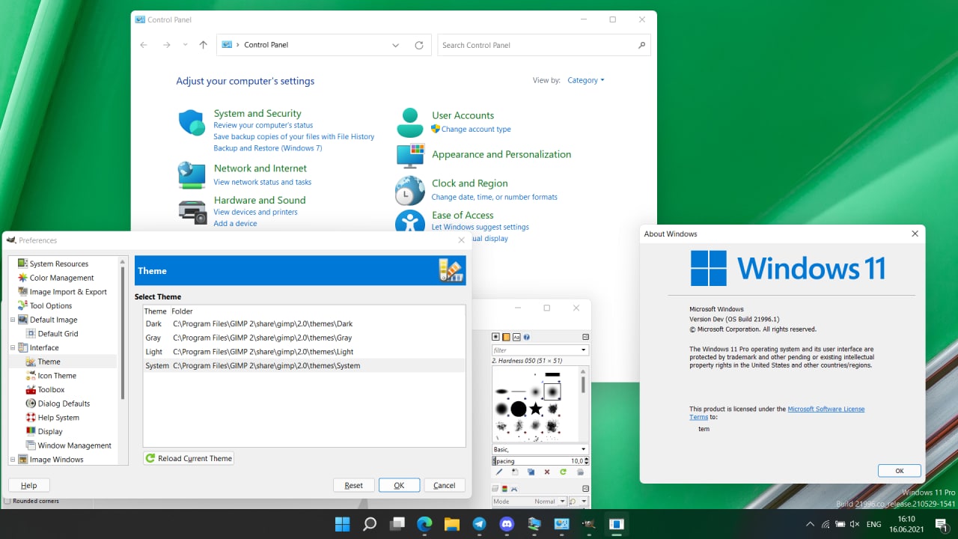This screenshot has height=539, width=958.
Task: Open Discord from the taskbar
Action: pos(507,524)
